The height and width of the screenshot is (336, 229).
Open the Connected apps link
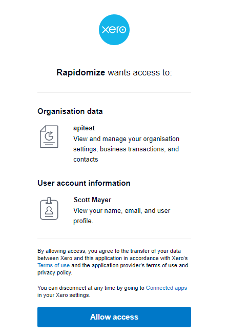166,288
